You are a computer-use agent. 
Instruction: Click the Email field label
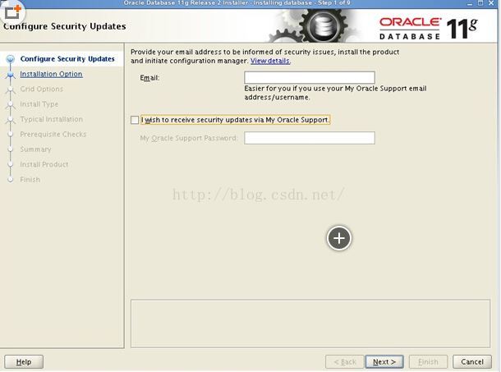click(149, 78)
